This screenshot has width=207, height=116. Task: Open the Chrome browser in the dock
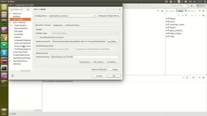[x=4, y=38]
